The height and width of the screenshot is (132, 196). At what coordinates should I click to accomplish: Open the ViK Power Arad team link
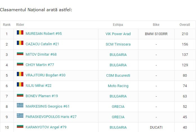(x=118, y=34)
